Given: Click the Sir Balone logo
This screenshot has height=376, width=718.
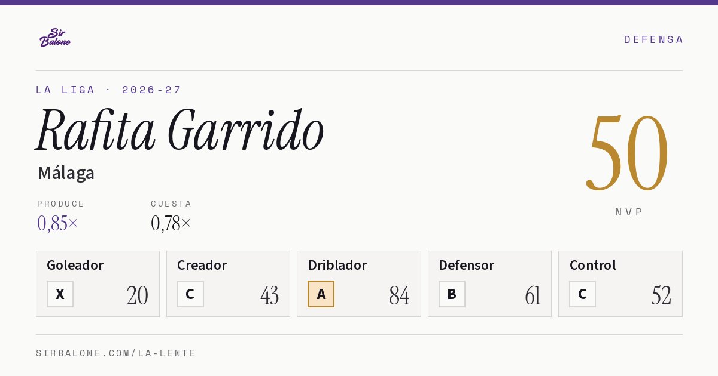Looking at the screenshot, I should pos(55,38).
